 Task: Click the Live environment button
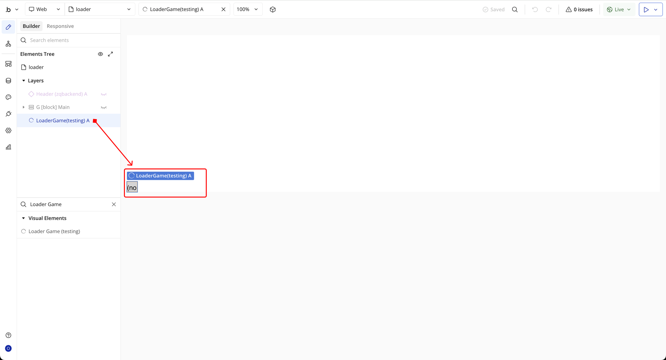(x=619, y=9)
